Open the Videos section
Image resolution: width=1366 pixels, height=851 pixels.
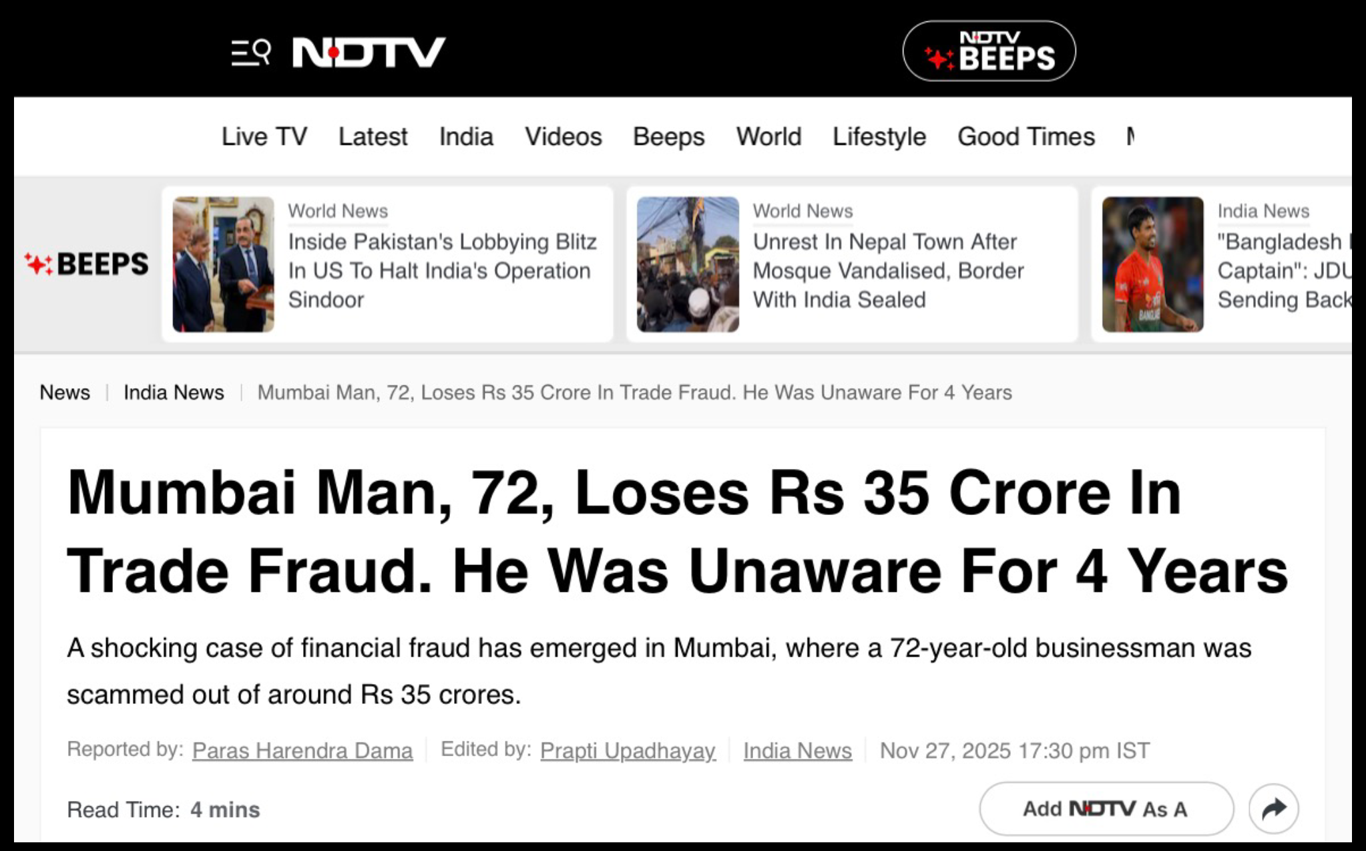pyautogui.click(x=563, y=137)
